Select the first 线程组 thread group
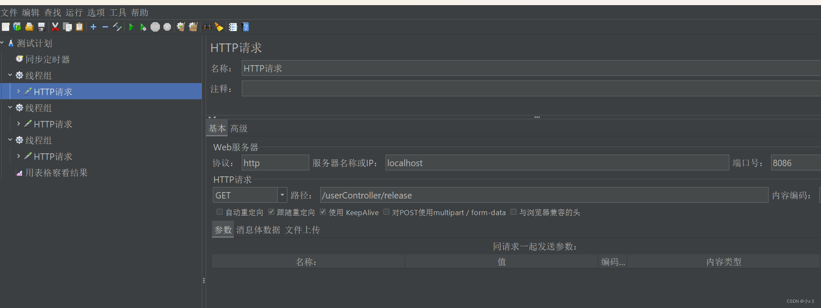Image resolution: width=821 pixels, height=308 pixels. point(38,75)
